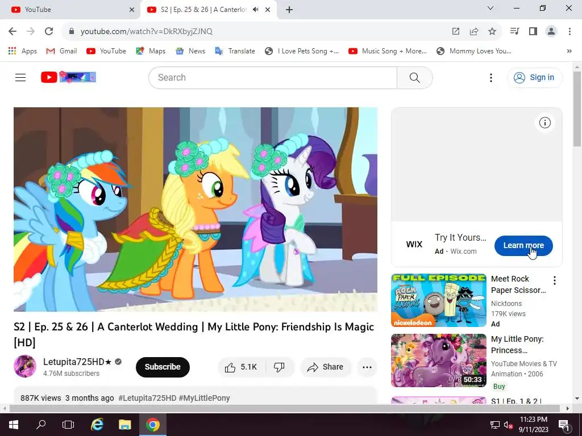This screenshot has width=582, height=436.
Task: Open Task View on taskbar
Action: pyautogui.click(x=68, y=425)
